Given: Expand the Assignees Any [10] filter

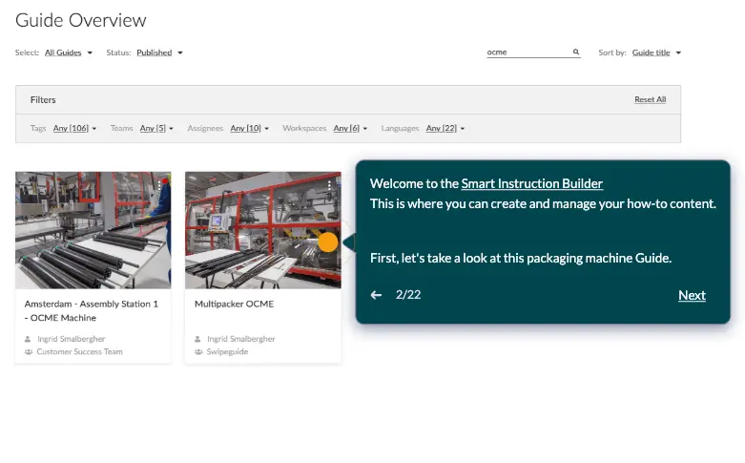Looking at the screenshot, I should 249,128.
